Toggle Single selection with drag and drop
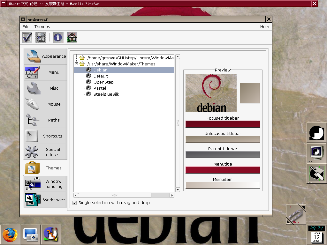327x245 pixels. coord(75,203)
